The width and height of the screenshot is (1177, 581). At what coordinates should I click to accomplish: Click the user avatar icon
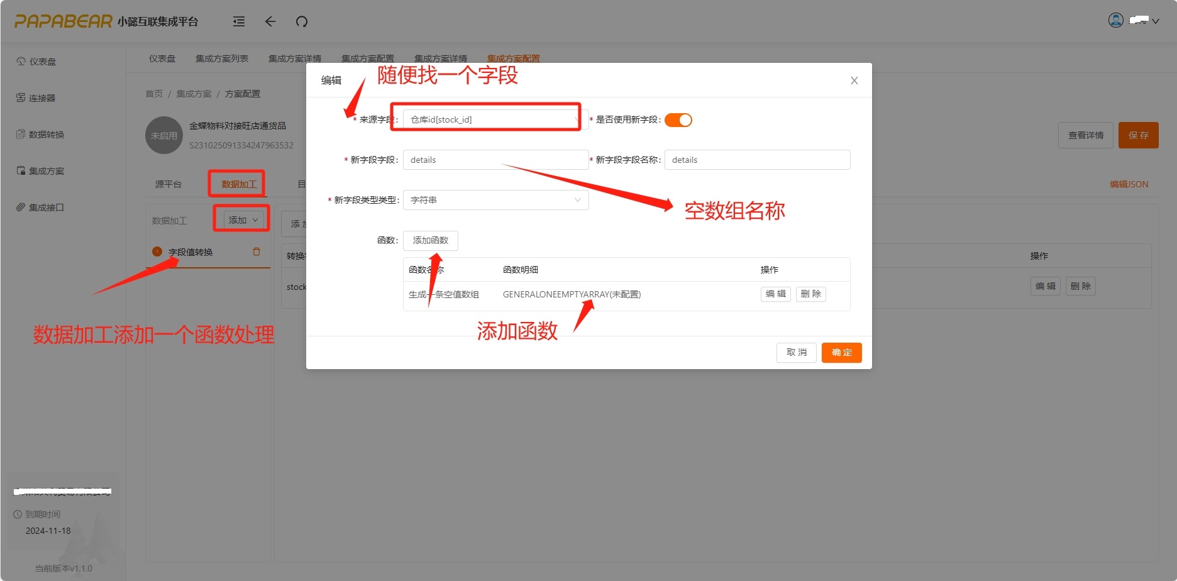tap(1115, 20)
